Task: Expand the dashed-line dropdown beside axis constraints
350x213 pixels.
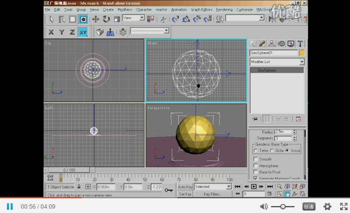Action: [x=166, y=31]
